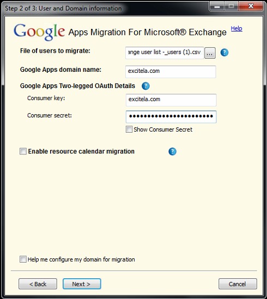The image size is (267, 299).
Task: Focus the Google Apps domain name field
Action: (x=171, y=72)
